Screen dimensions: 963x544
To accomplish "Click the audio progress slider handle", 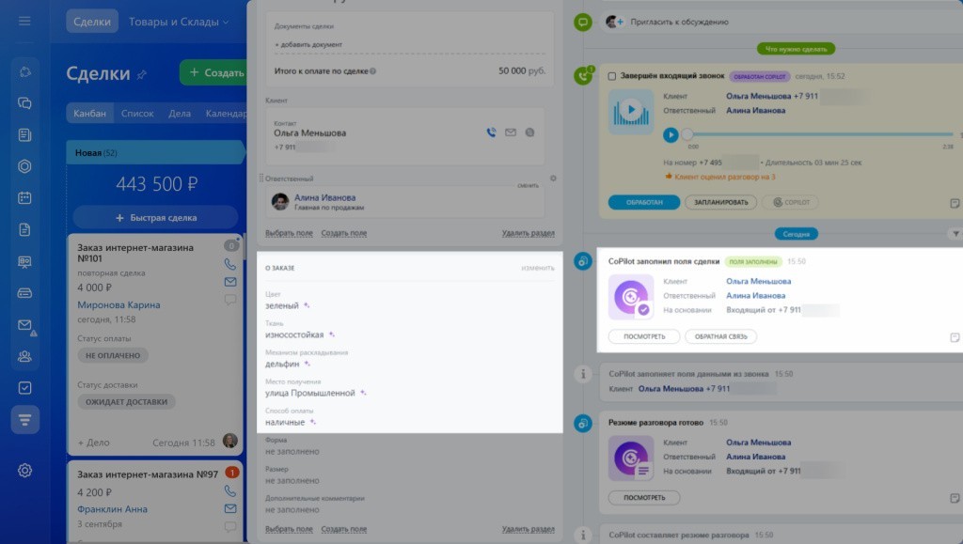I will coord(687,135).
